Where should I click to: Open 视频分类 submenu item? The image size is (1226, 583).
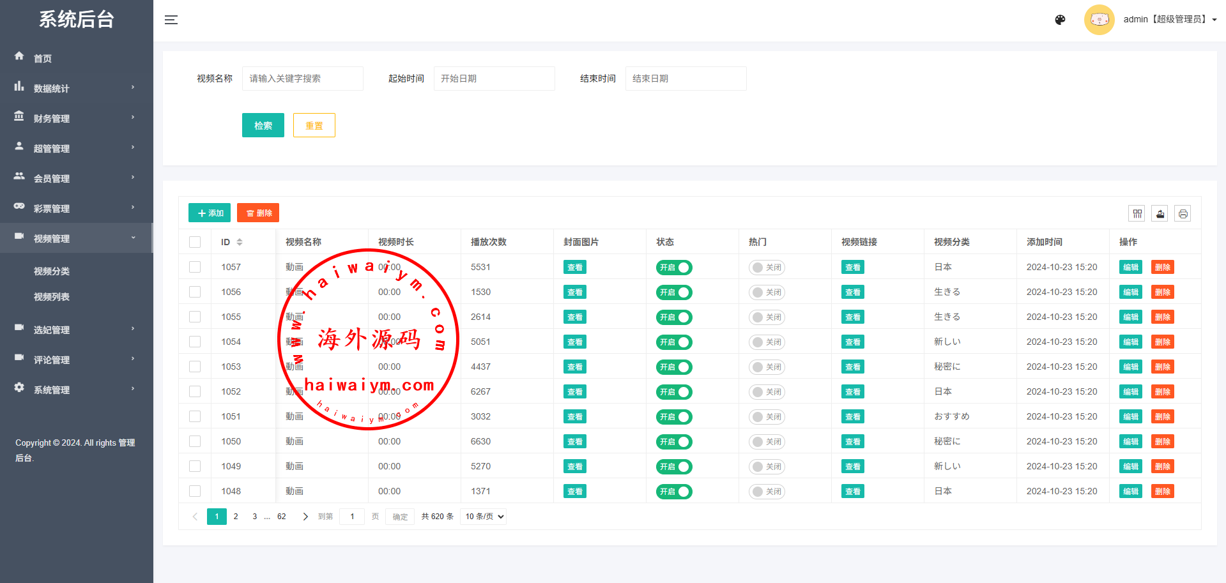(x=52, y=271)
